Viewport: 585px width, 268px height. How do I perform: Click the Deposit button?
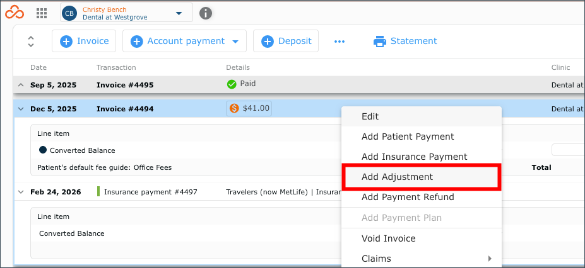coord(286,42)
